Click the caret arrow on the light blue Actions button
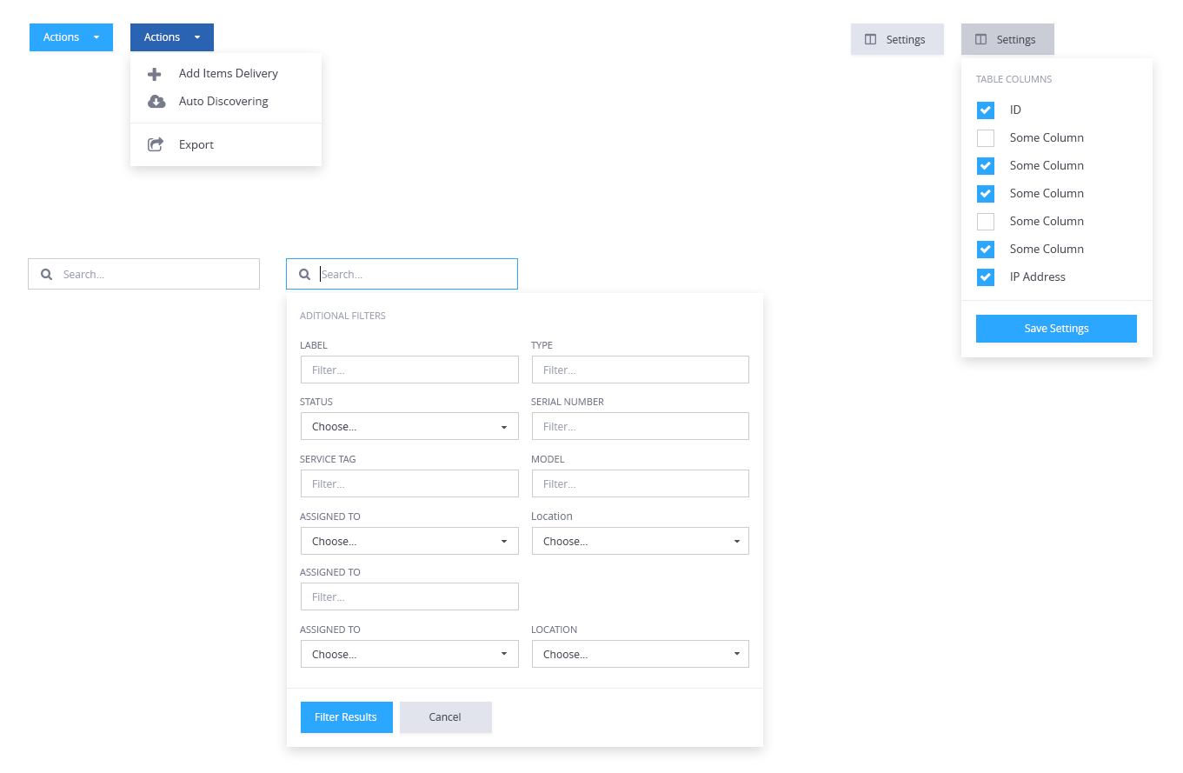Viewport: 1183px width, 773px height. click(x=96, y=37)
